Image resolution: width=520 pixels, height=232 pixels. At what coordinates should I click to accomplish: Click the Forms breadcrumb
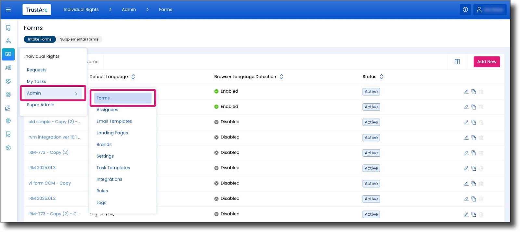pyautogui.click(x=165, y=9)
